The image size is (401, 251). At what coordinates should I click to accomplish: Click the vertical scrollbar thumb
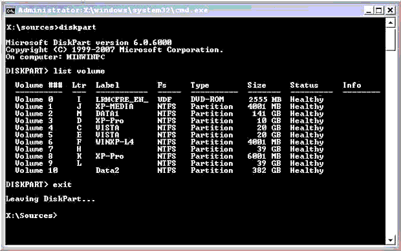(x=391, y=39)
